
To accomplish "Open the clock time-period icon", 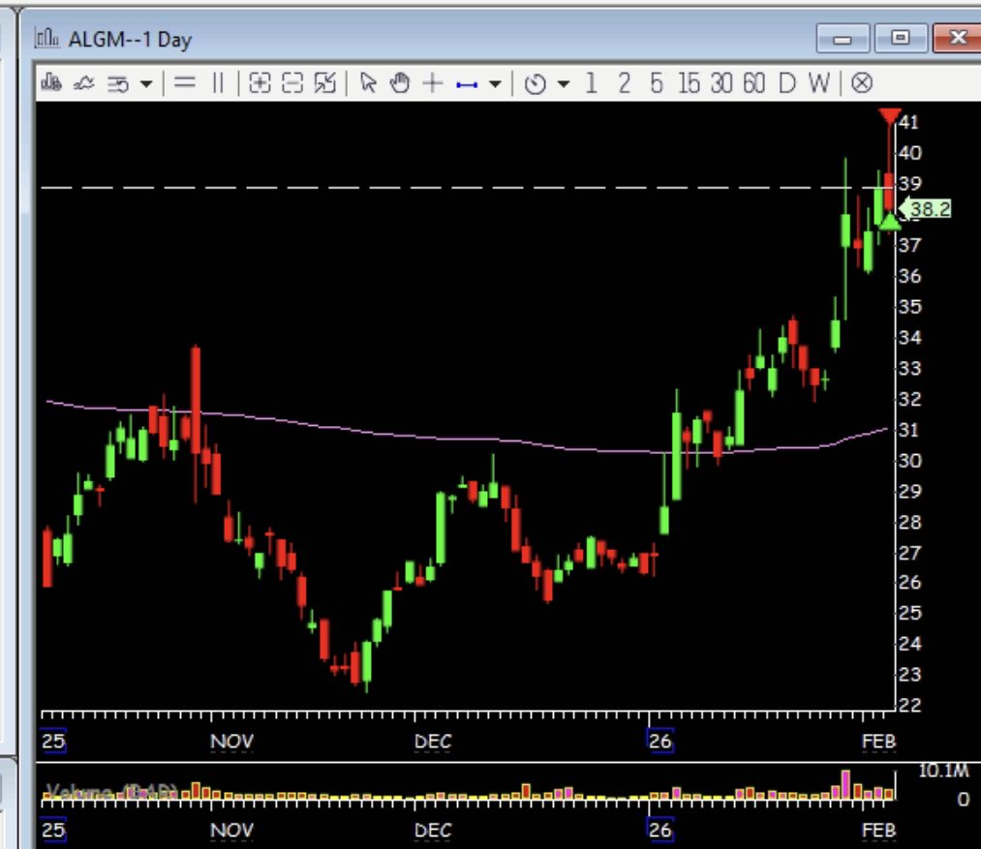I will (535, 83).
